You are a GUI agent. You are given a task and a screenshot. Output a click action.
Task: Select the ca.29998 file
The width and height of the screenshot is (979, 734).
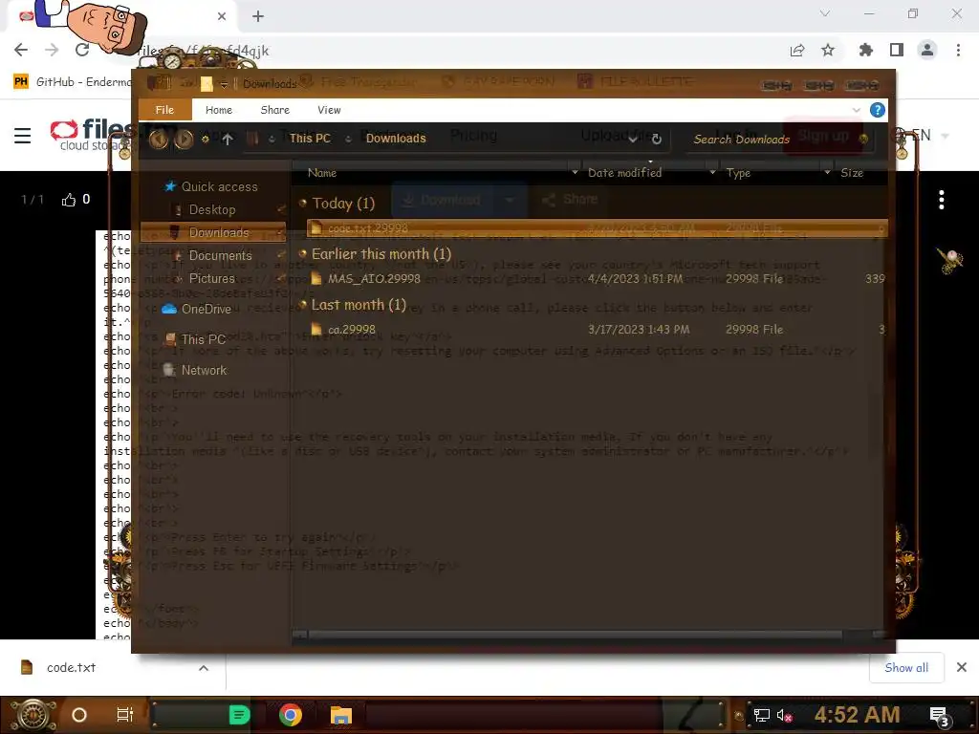[598, 329]
